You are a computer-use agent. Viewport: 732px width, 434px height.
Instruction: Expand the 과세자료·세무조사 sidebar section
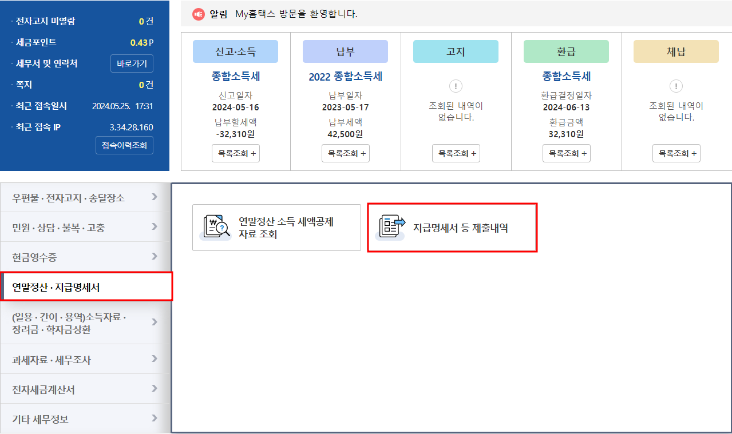tap(84, 359)
